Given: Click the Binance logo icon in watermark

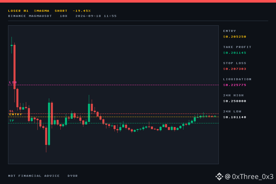Looking at the screenshot, I should pyautogui.click(x=219, y=177).
